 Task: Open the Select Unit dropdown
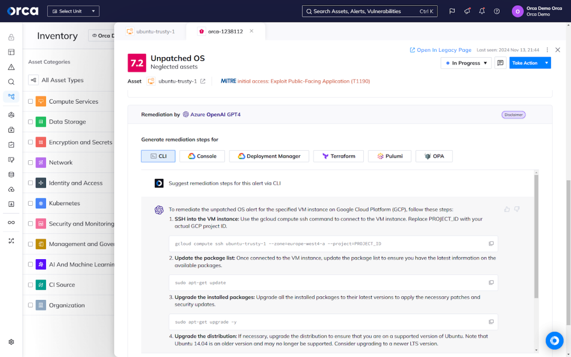(73, 11)
